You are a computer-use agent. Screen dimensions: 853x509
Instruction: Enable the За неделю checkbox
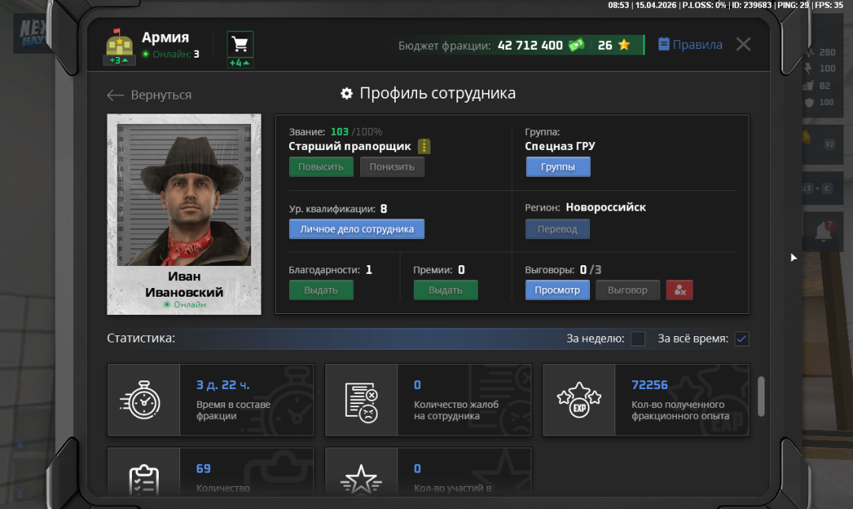pyautogui.click(x=638, y=339)
